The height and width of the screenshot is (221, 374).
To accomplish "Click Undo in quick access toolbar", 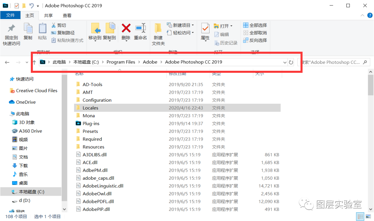I will [x=32, y=5].
